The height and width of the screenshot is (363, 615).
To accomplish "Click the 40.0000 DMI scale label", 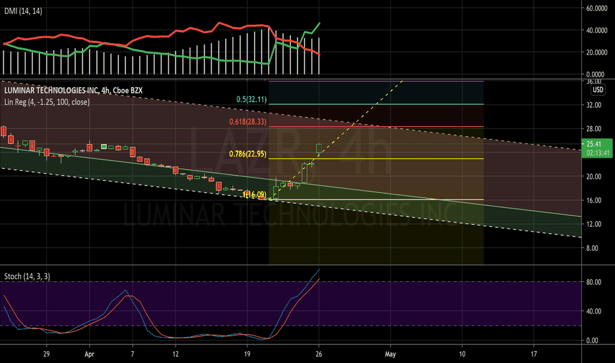I will pyautogui.click(x=597, y=30).
